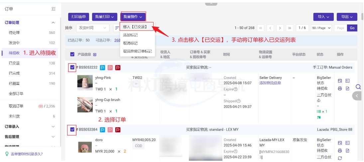
Task: Open the 批量打印 dropdown button
Action: tap(105, 17)
